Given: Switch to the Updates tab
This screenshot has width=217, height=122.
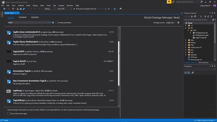Looking at the screenshot, I should [x=35, y=17].
